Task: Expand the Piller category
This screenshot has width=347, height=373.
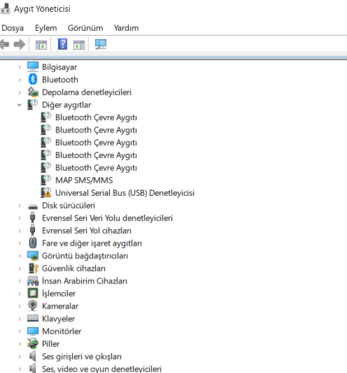Action: 20,344
